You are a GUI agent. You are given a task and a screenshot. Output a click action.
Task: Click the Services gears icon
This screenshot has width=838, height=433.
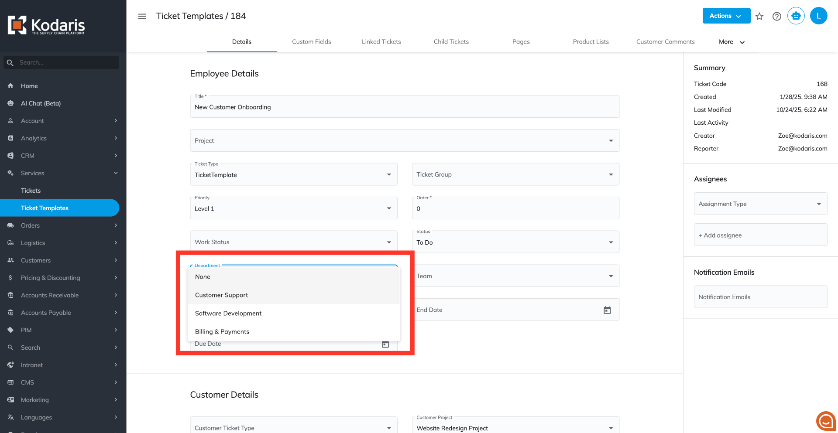click(x=10, y=173)
